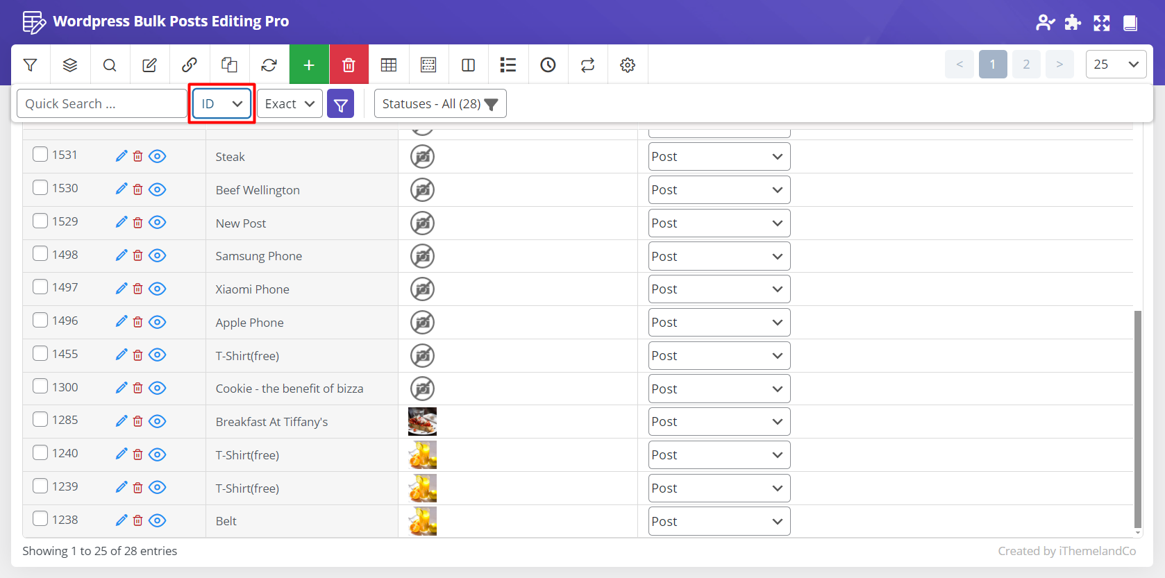Screen dimensions: 1165x578
Task: Go to page 2 of results
Action: [1025, 65]
